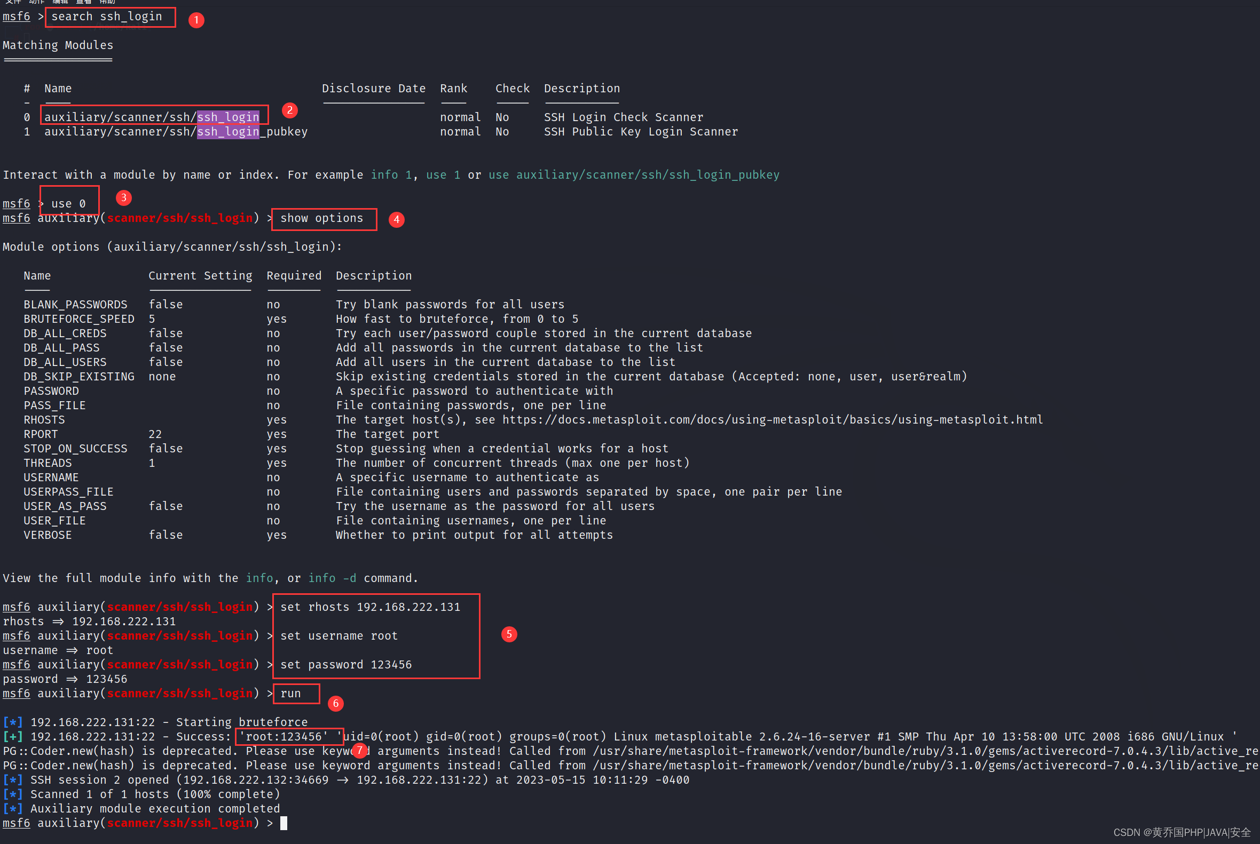Click the 'THREADS' option name
Viewport: 1260px width, 844px height.
[48, 463]
